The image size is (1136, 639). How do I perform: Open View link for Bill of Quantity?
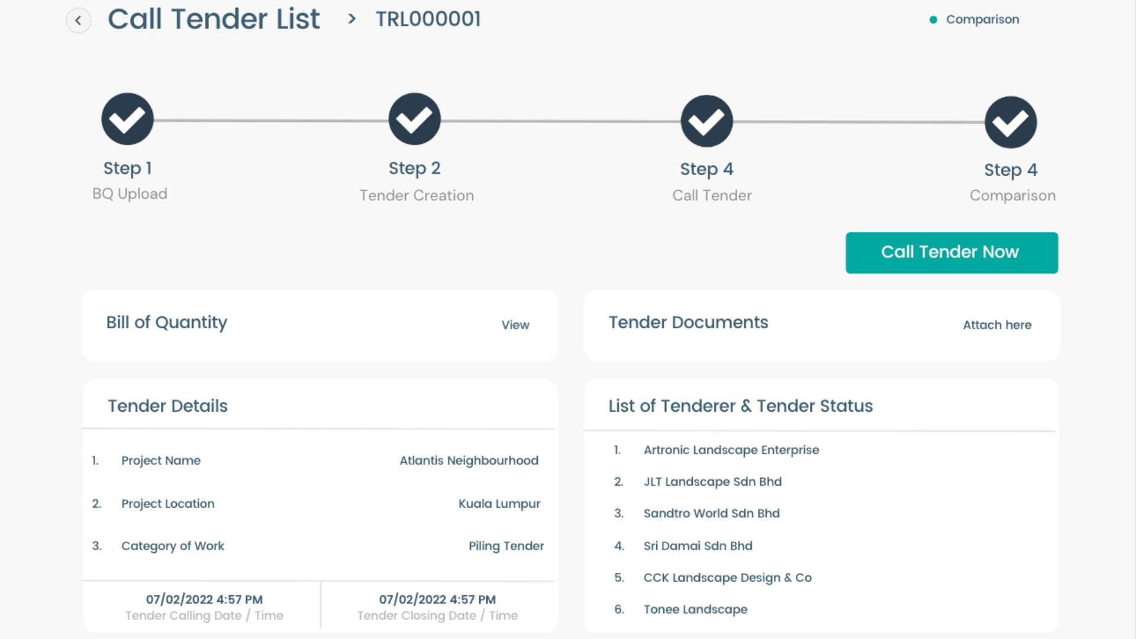[x=515, y=325]
